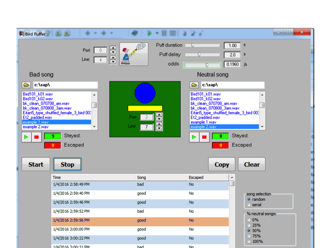
Task: Play the selected Neutral song
Action: pos(194,136)
